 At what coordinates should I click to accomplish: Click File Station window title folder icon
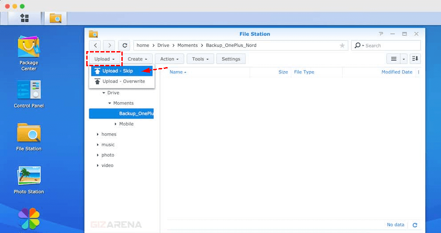[93, 34]
